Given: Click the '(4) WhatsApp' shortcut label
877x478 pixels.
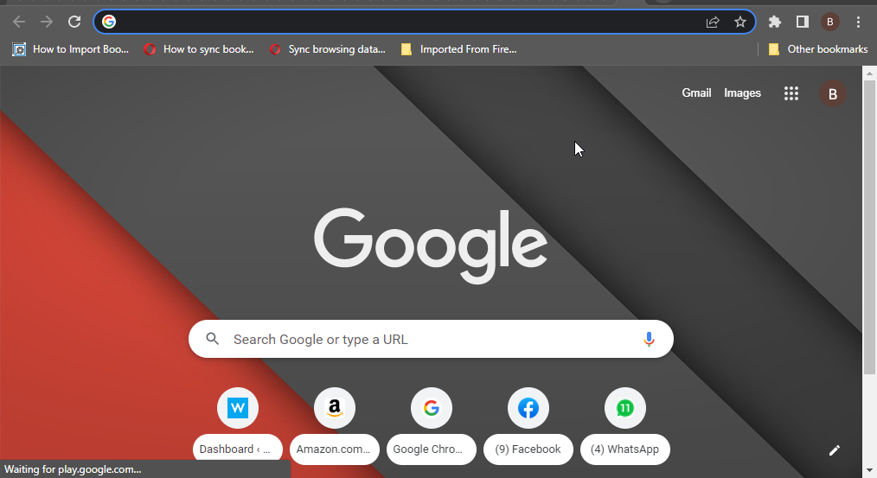Looking at the screenshot, I should coord(624,449).
